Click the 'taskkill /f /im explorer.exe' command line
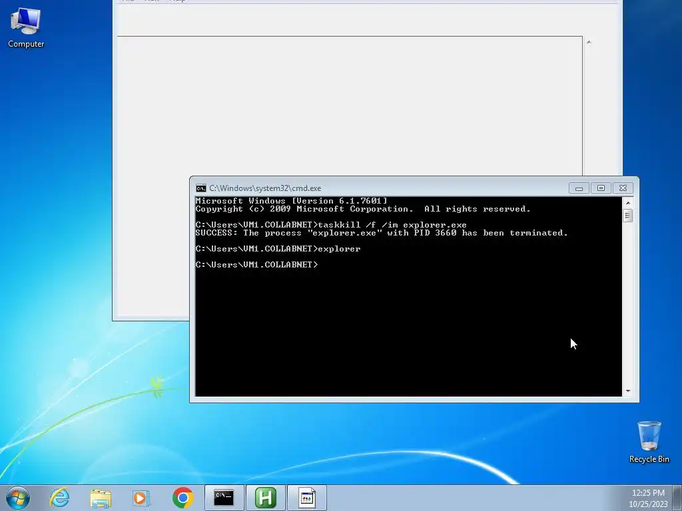The image size is (682, 511). (x=331, y=225)
